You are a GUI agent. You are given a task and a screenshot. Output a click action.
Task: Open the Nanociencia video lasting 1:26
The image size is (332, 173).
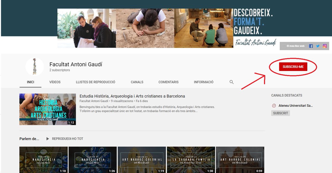pyautogui.click(x=93, y=160)
